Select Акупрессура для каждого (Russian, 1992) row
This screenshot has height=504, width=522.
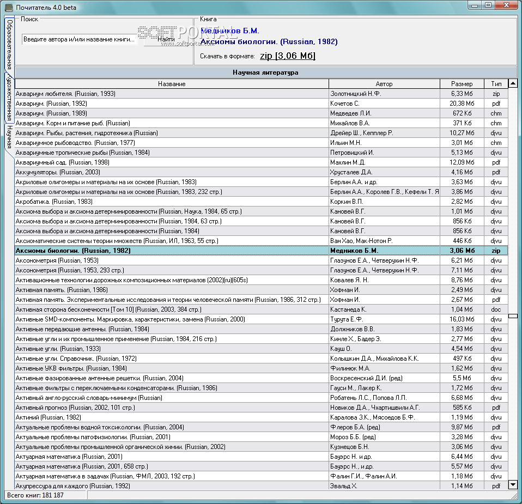tap(262, 487)
